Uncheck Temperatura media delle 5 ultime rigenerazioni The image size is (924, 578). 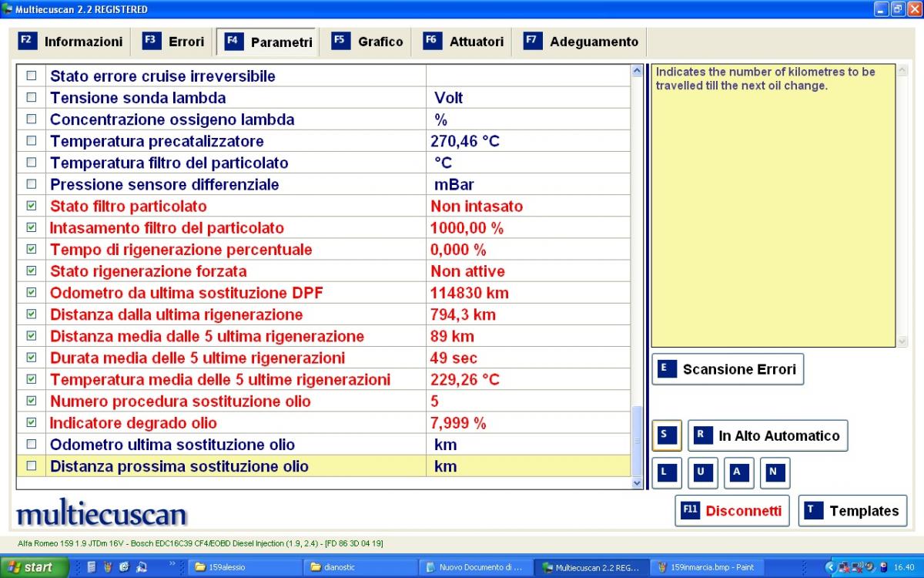(x=32, y=379)
